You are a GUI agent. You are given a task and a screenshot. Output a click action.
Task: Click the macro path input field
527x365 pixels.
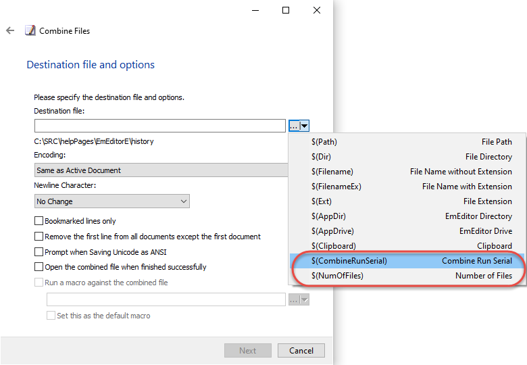(166, 299)
